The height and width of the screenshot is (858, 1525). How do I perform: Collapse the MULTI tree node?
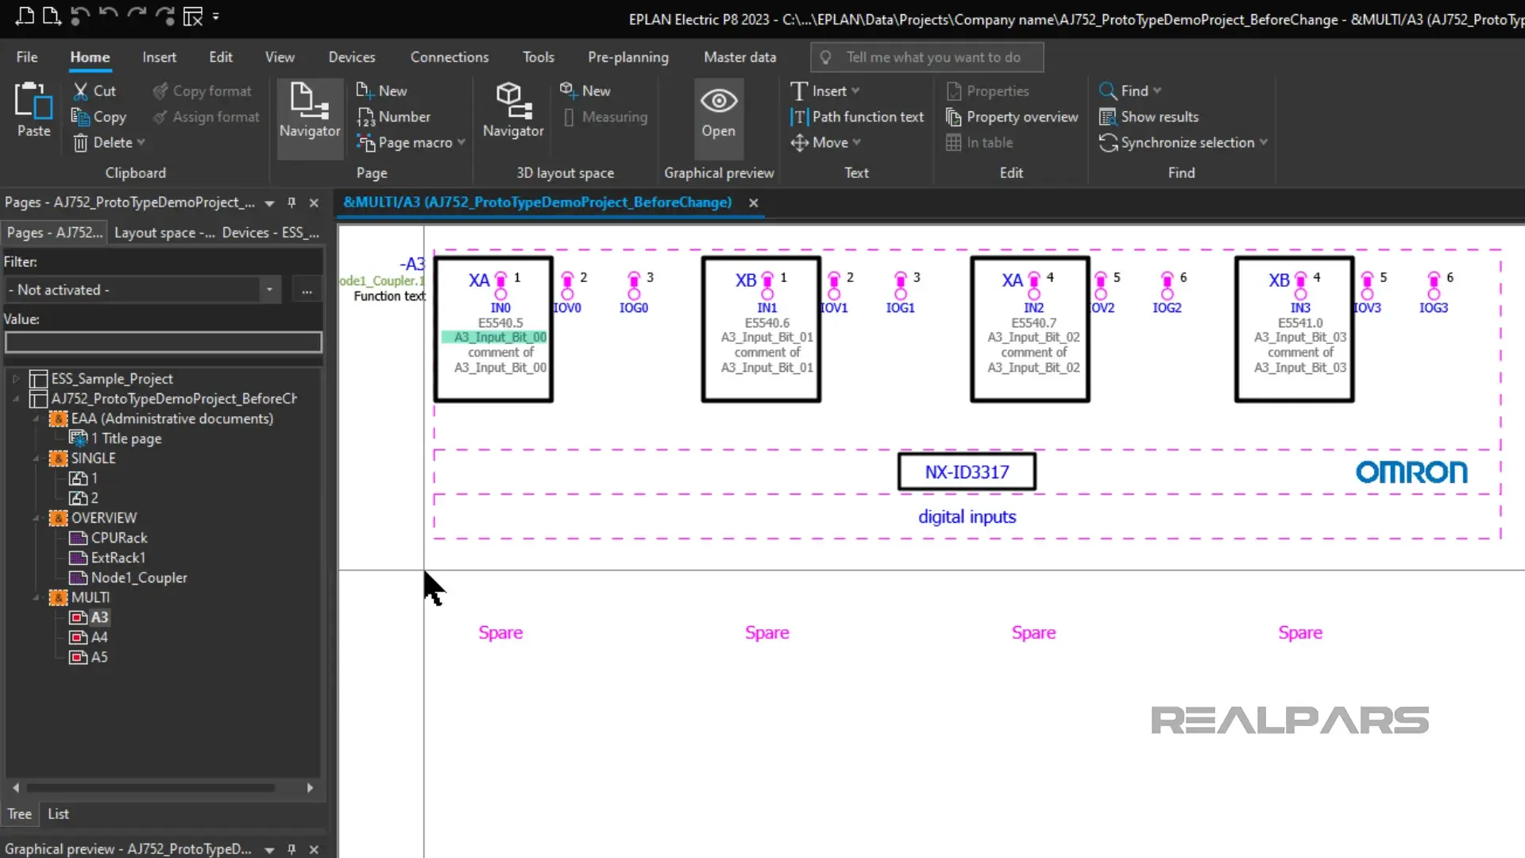coord(37,597)
